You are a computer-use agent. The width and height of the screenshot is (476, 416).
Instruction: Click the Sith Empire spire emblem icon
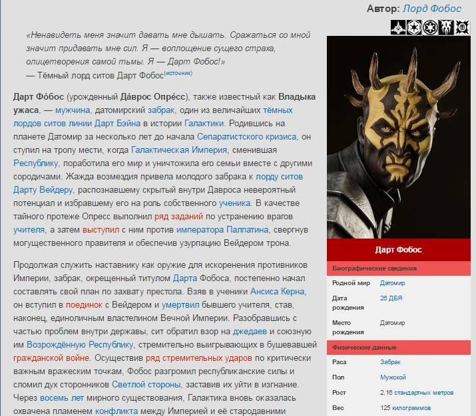pyautogui.click(x=398, y=27)
